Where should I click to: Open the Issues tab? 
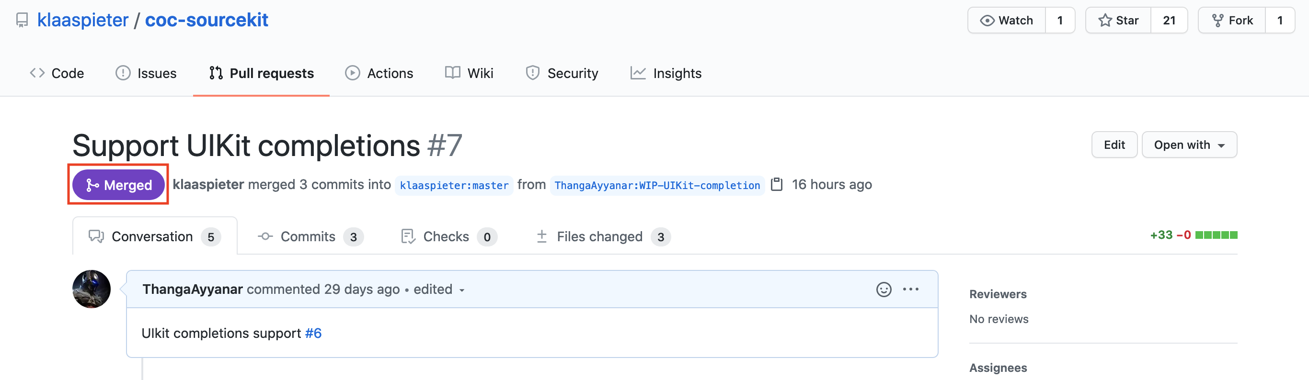pos(146,73)
